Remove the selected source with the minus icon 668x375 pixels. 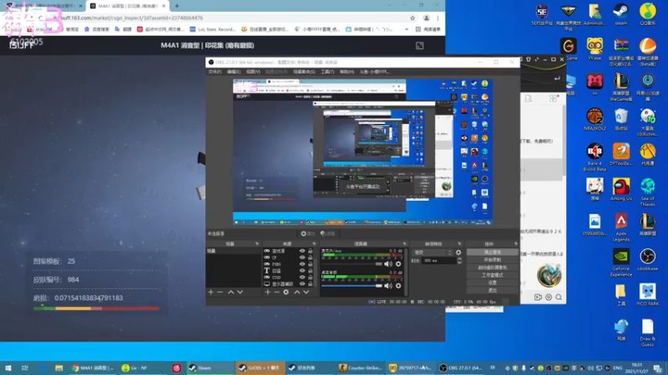pos(277,292)
